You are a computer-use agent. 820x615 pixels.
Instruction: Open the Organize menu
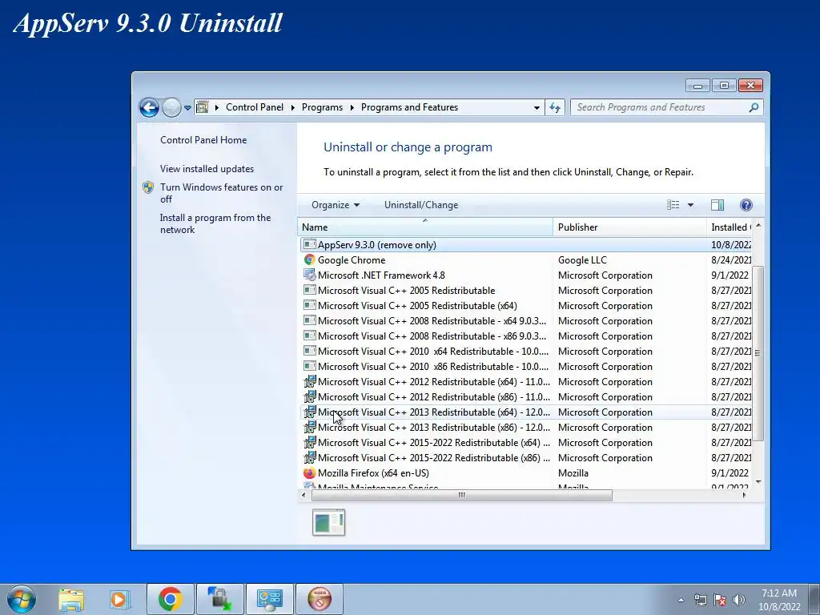pos(336,205)
